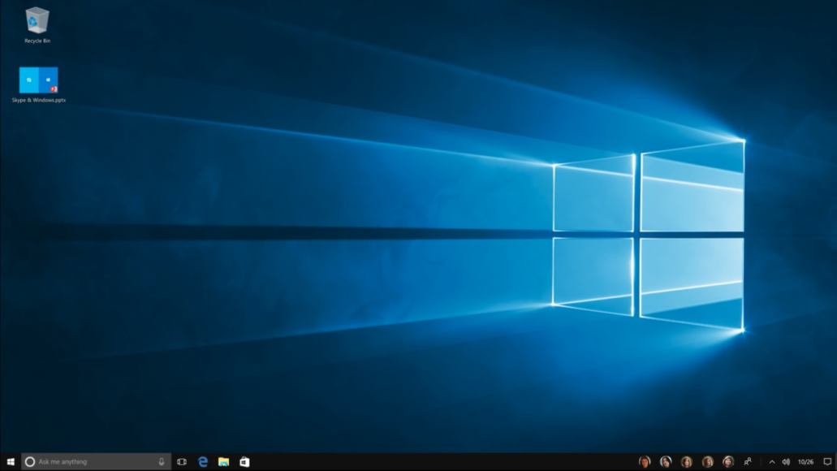Open the Action Center notifications icon
This screenshot has width=837, height=471.
click(827, 462)
